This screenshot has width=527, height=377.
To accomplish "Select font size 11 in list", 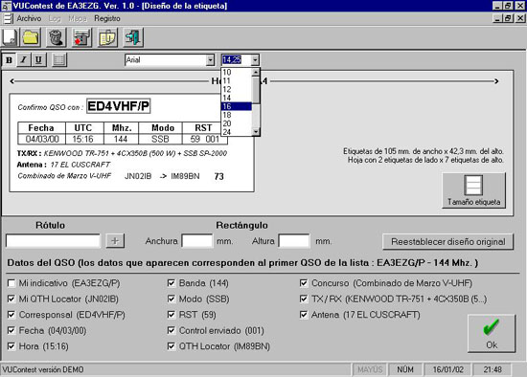I will [x=237, y=80].
